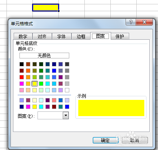
Task: Pick the brown swatch in the top palette row
Action: [28, 64]
